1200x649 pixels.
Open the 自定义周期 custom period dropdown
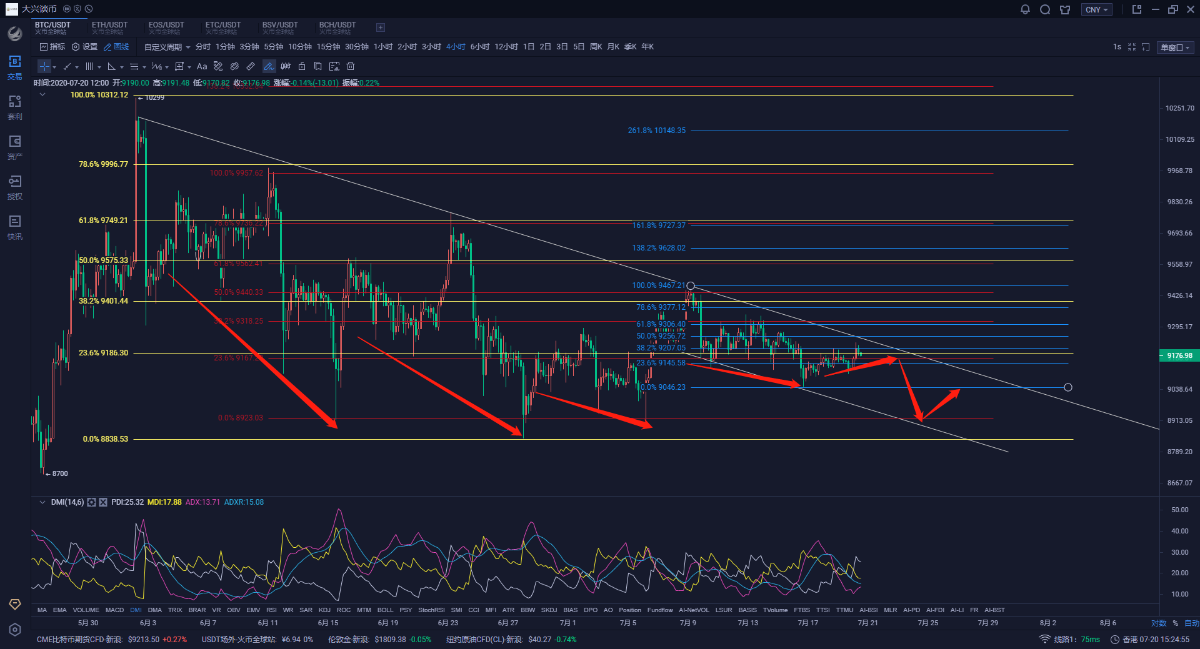(167, 47)
